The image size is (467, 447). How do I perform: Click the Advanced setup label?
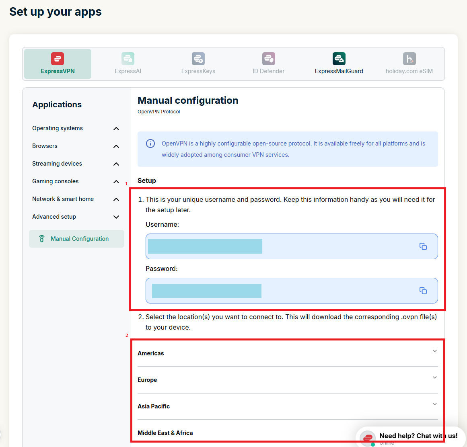54,217
